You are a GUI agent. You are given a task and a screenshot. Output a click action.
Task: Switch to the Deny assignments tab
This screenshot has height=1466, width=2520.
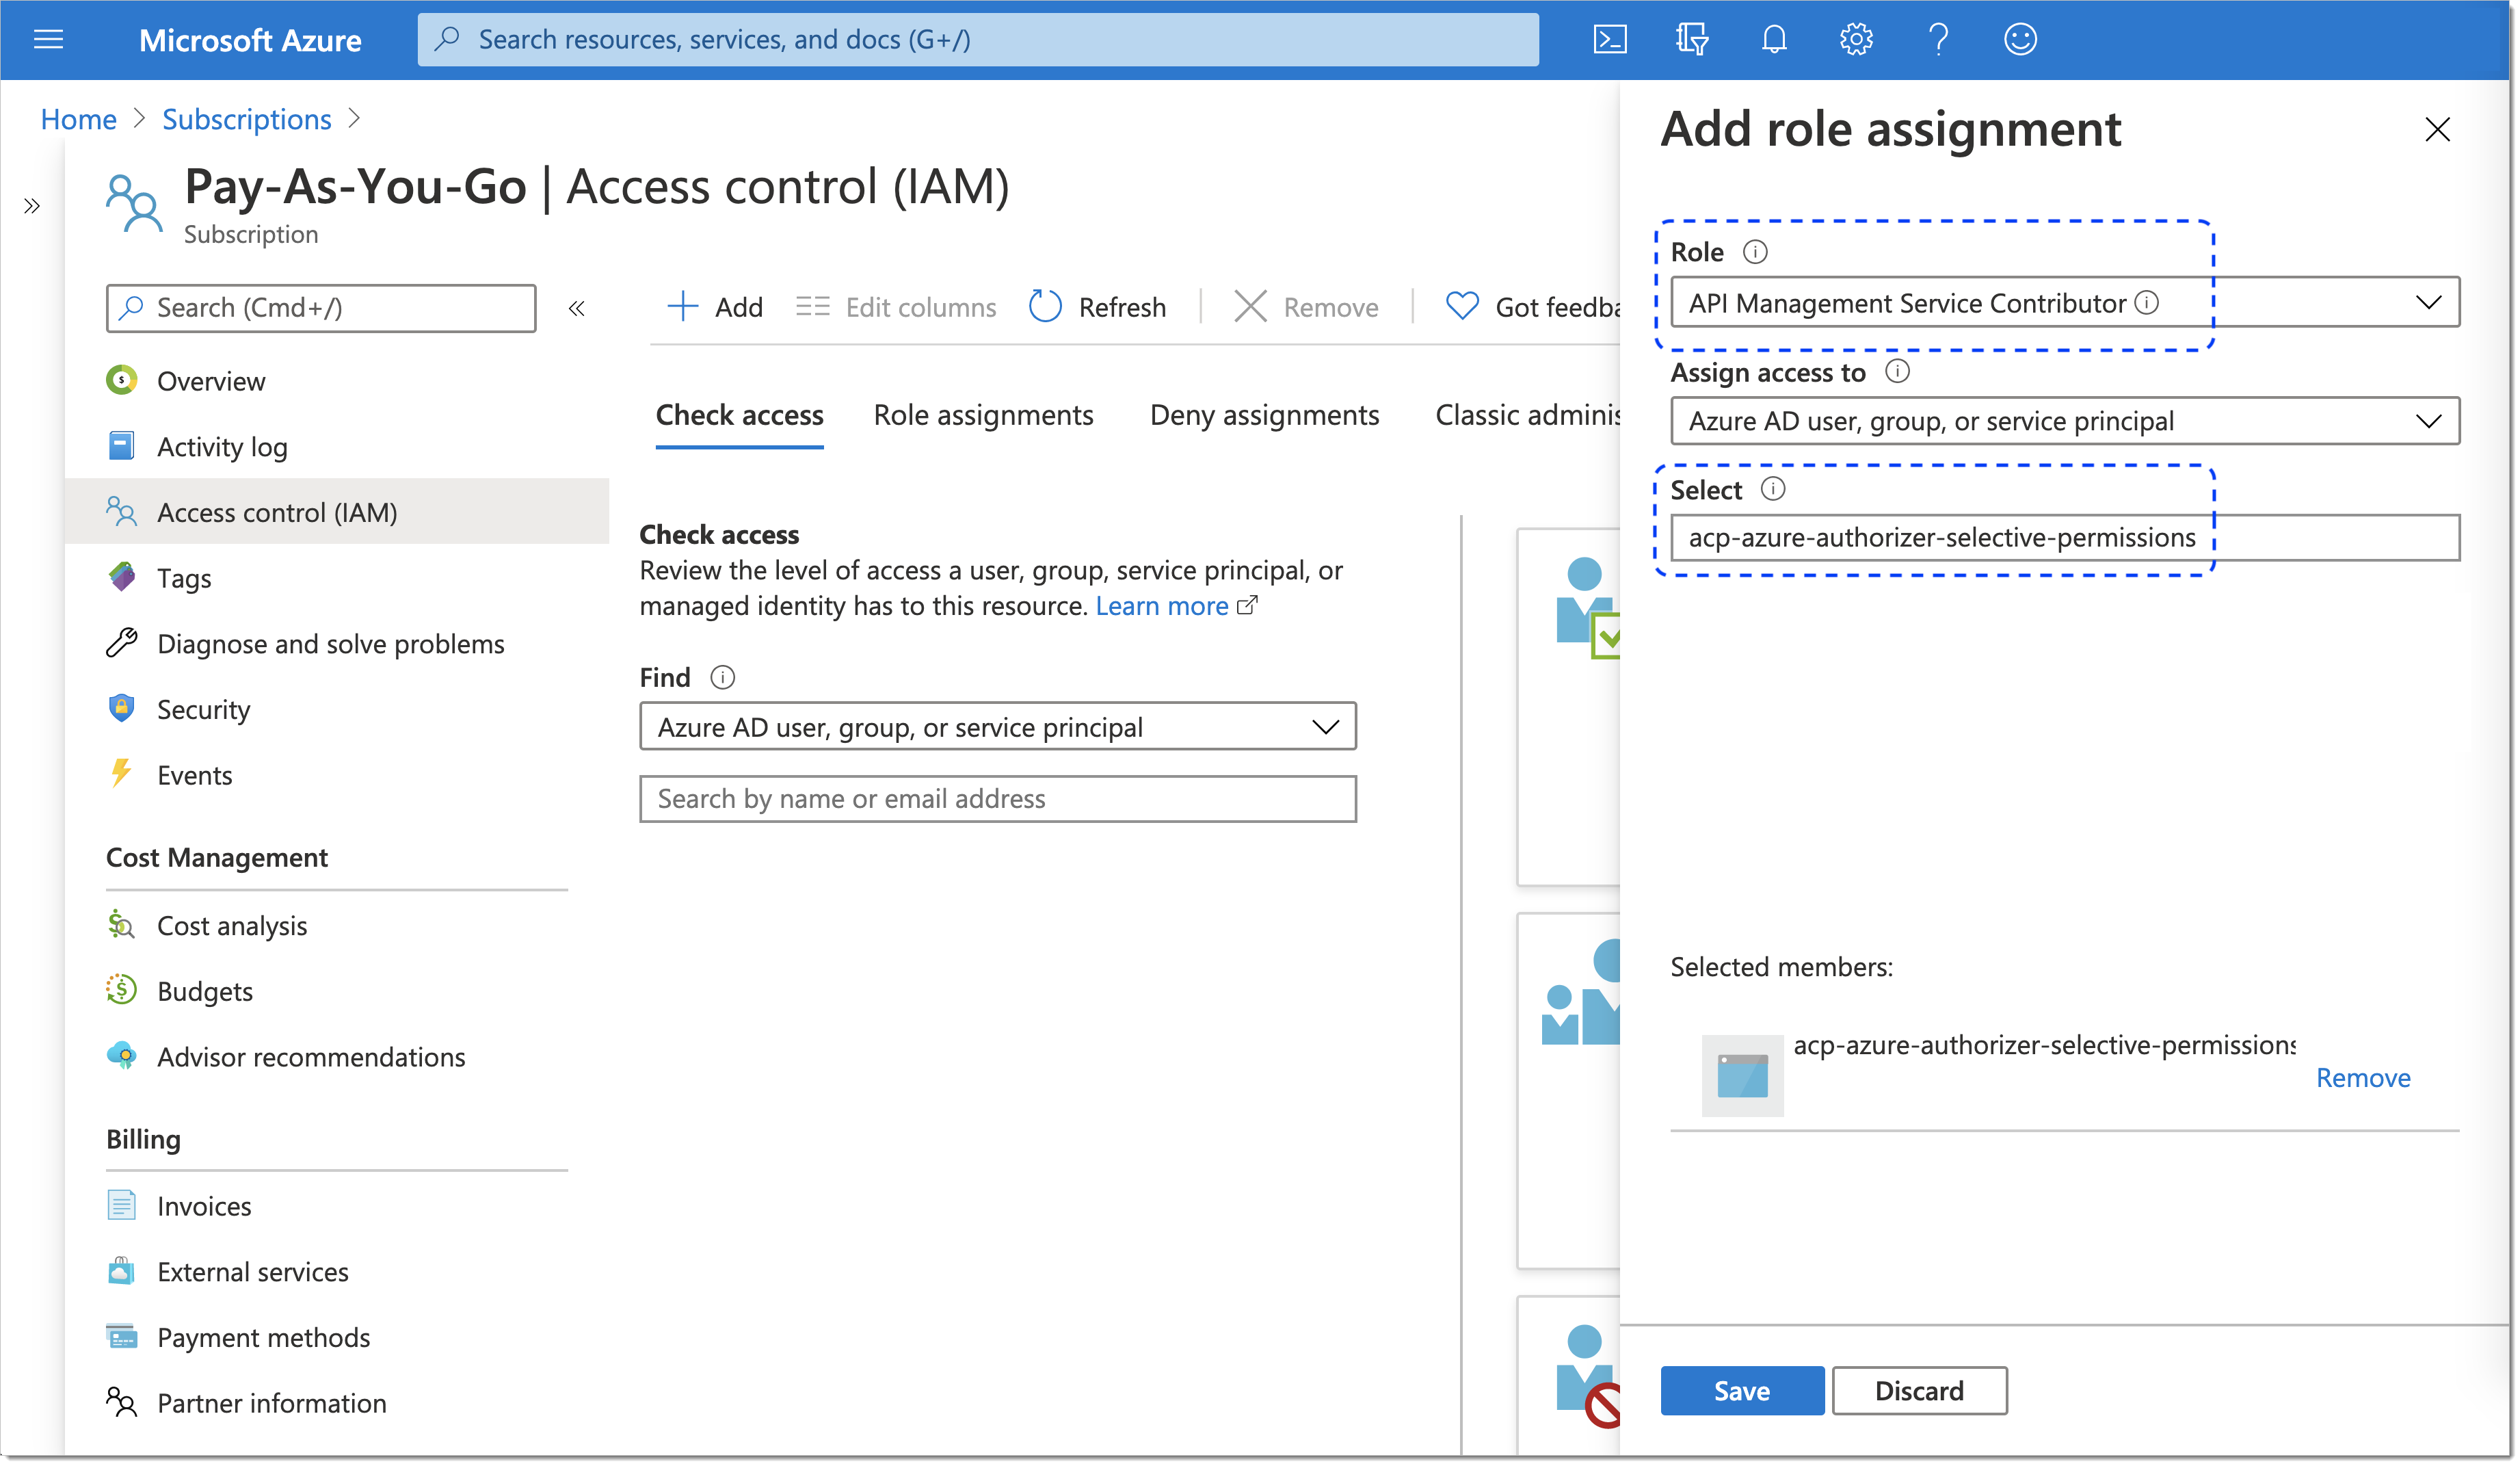tap(1264, 415)
